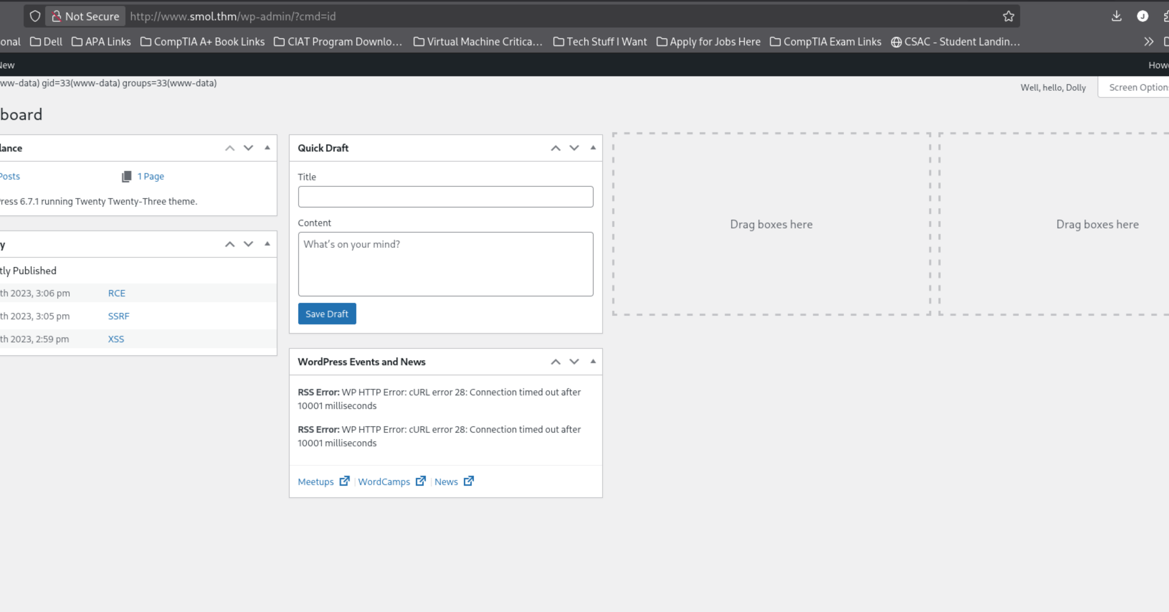Move Activity widget down
The width and height of the screenshot is (1169, 612).
pos(249,244)
